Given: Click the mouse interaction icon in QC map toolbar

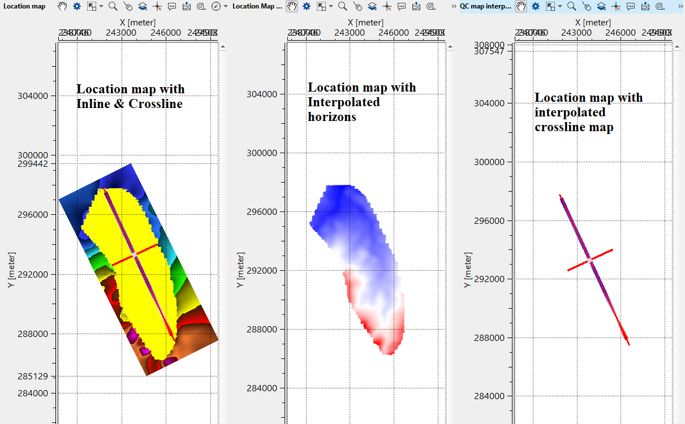Looking at the screenshot, I should [587, 6].
